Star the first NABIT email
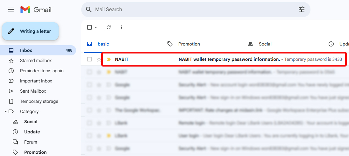Viewport: 349px width, 156px height. (99, 60)
